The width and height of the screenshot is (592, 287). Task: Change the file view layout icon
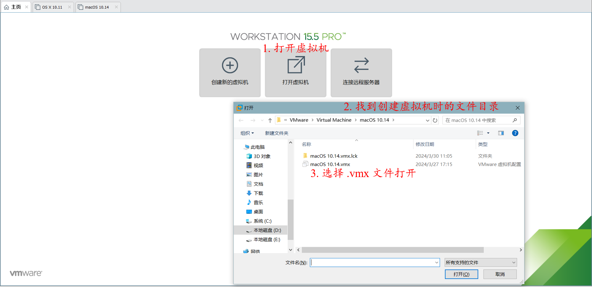[x=480, y=133]
